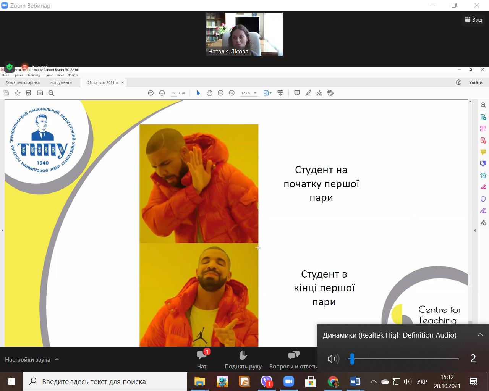Click the zoom in plus icon
This screenshot has width=489, height=391.
coord(232,93)
